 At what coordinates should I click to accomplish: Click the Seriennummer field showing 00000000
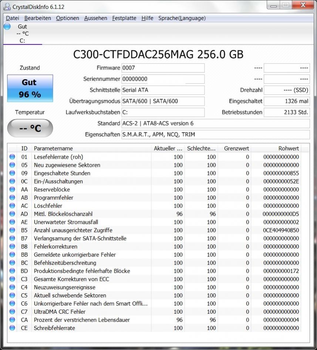(x=163, y=79)
